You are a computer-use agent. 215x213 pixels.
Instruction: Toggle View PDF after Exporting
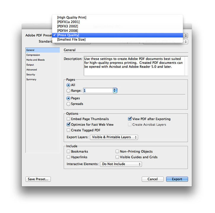point(130,119)
